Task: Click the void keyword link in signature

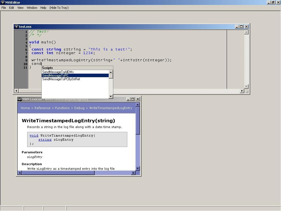Action: tap(34, 135)
